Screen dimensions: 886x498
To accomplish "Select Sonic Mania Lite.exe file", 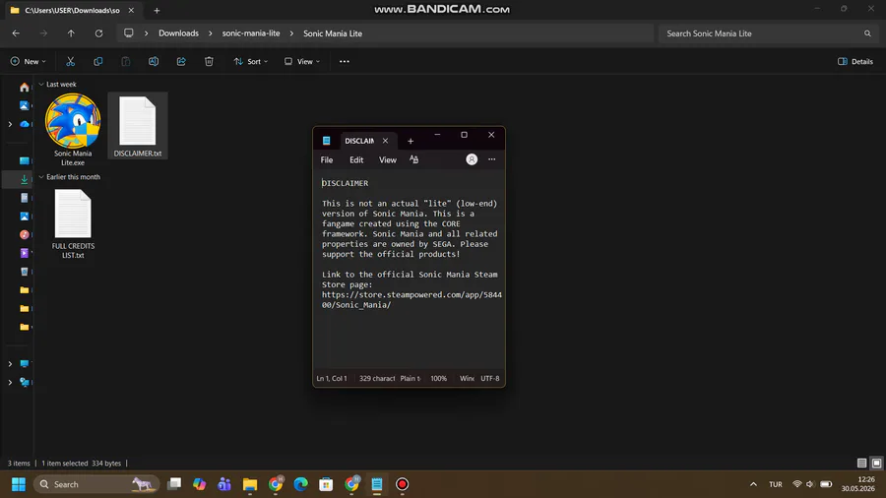I will click(x=73, y=131).
